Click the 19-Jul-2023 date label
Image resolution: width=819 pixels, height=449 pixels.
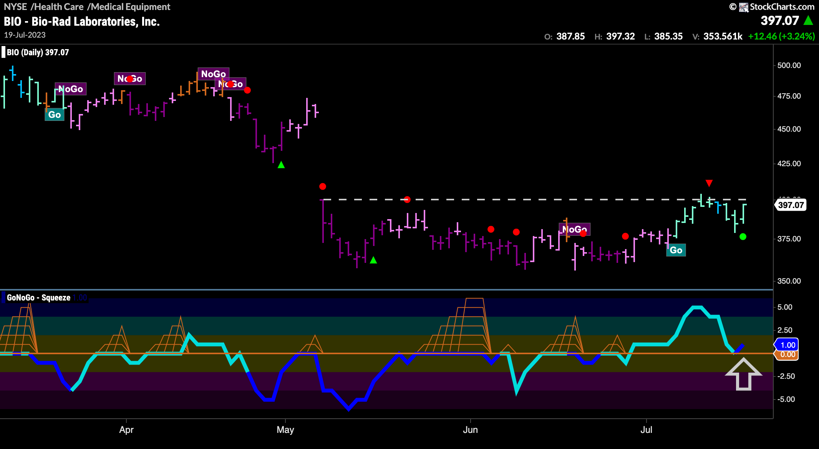click(x=25, y=35)
